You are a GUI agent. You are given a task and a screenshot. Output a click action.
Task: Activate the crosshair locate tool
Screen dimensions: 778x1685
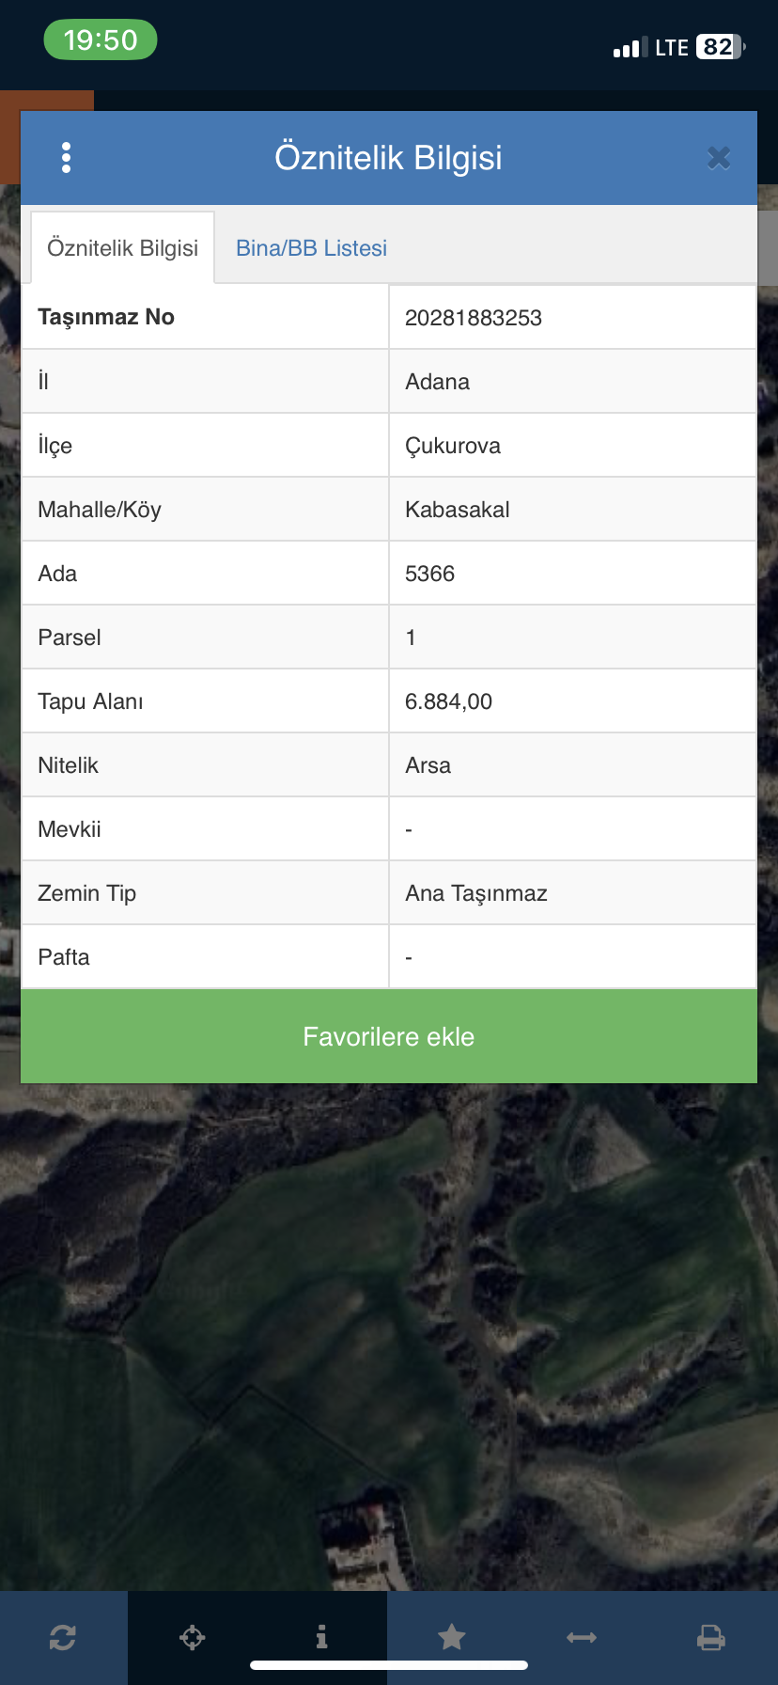coord(193,1638)
